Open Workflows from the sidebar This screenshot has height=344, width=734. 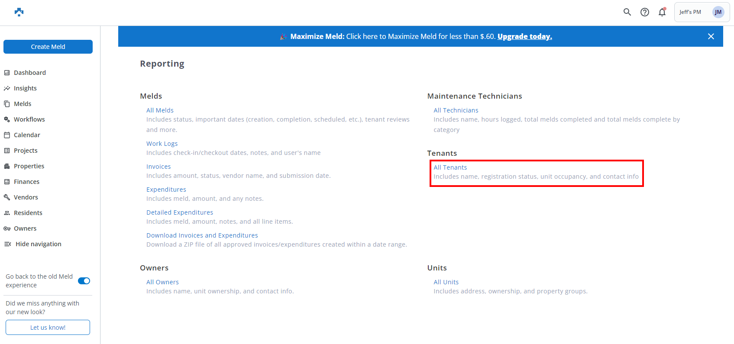click(29, 119)
